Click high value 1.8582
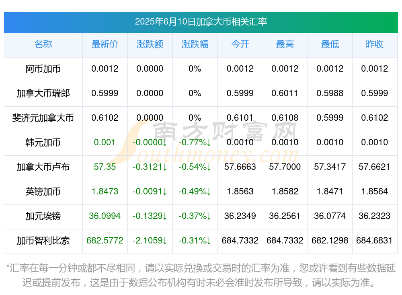The height and width of the screenshot is (295, 402). click(x=285, y=192)
